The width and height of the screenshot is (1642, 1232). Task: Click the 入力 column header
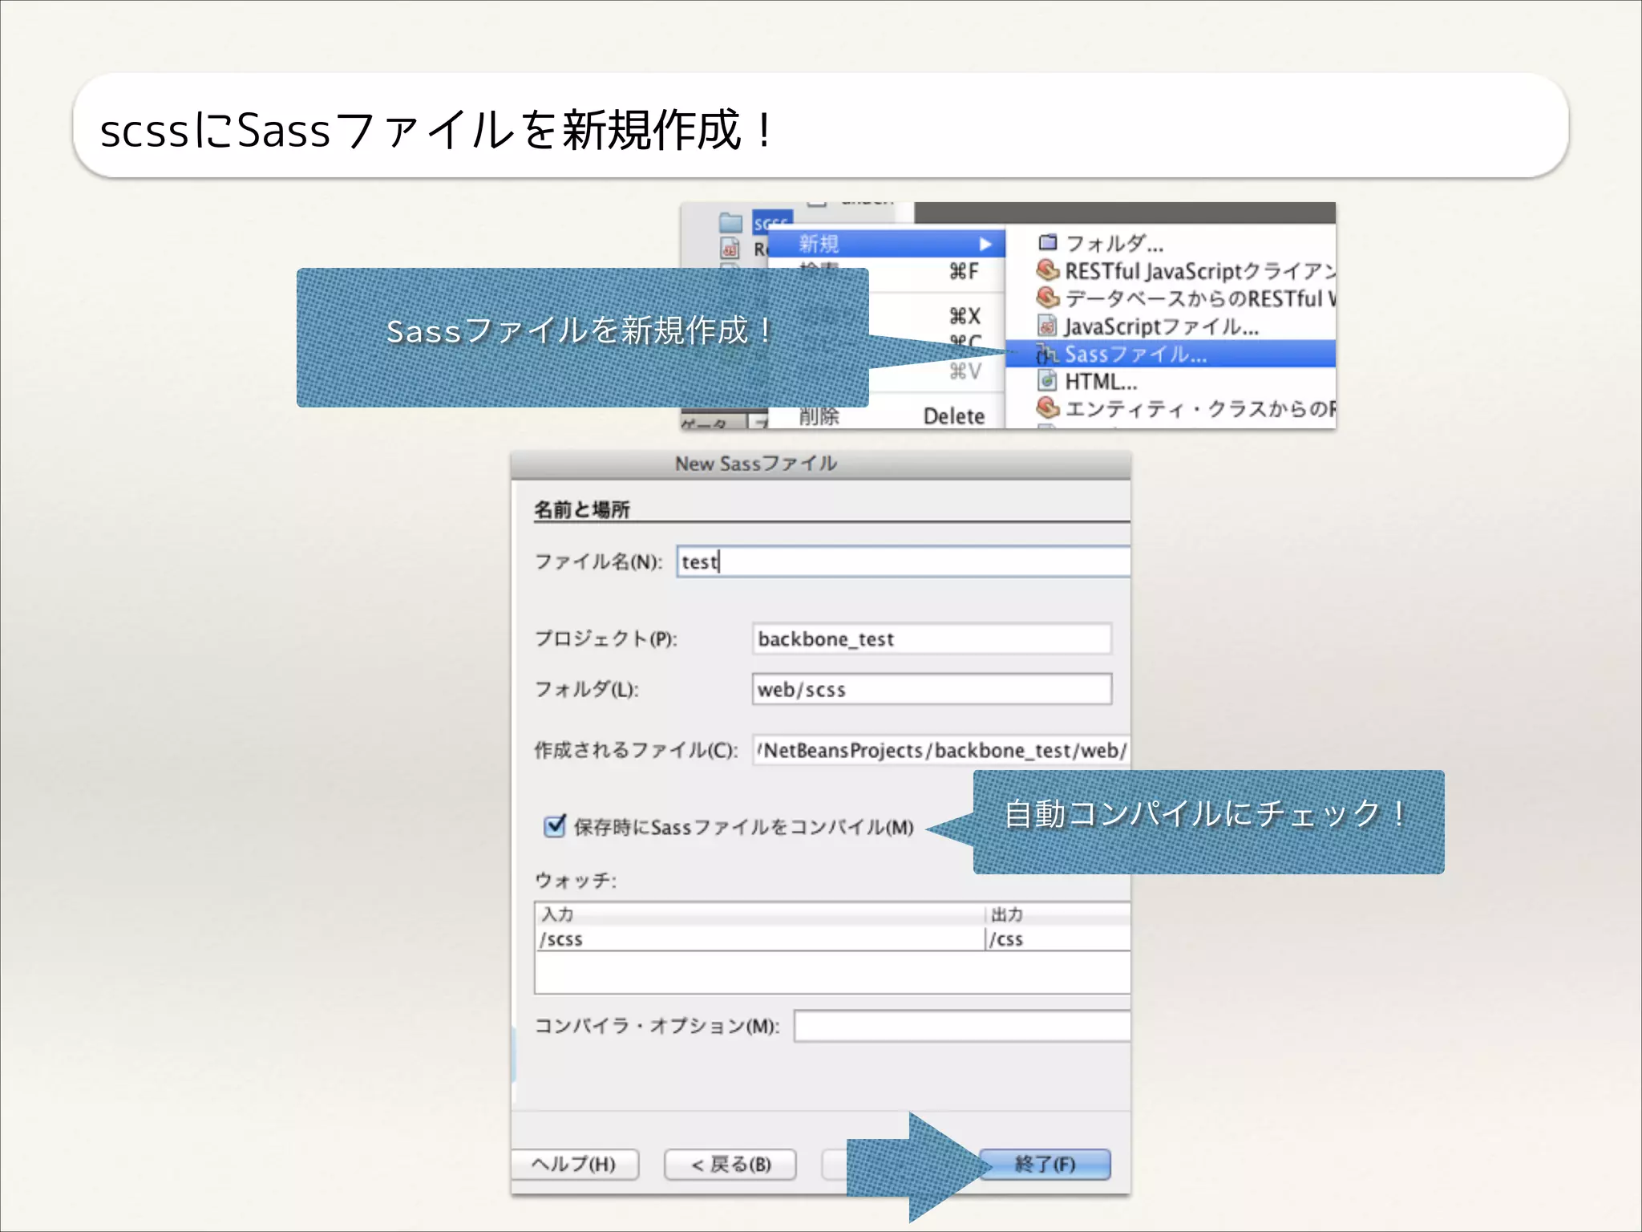759,914
